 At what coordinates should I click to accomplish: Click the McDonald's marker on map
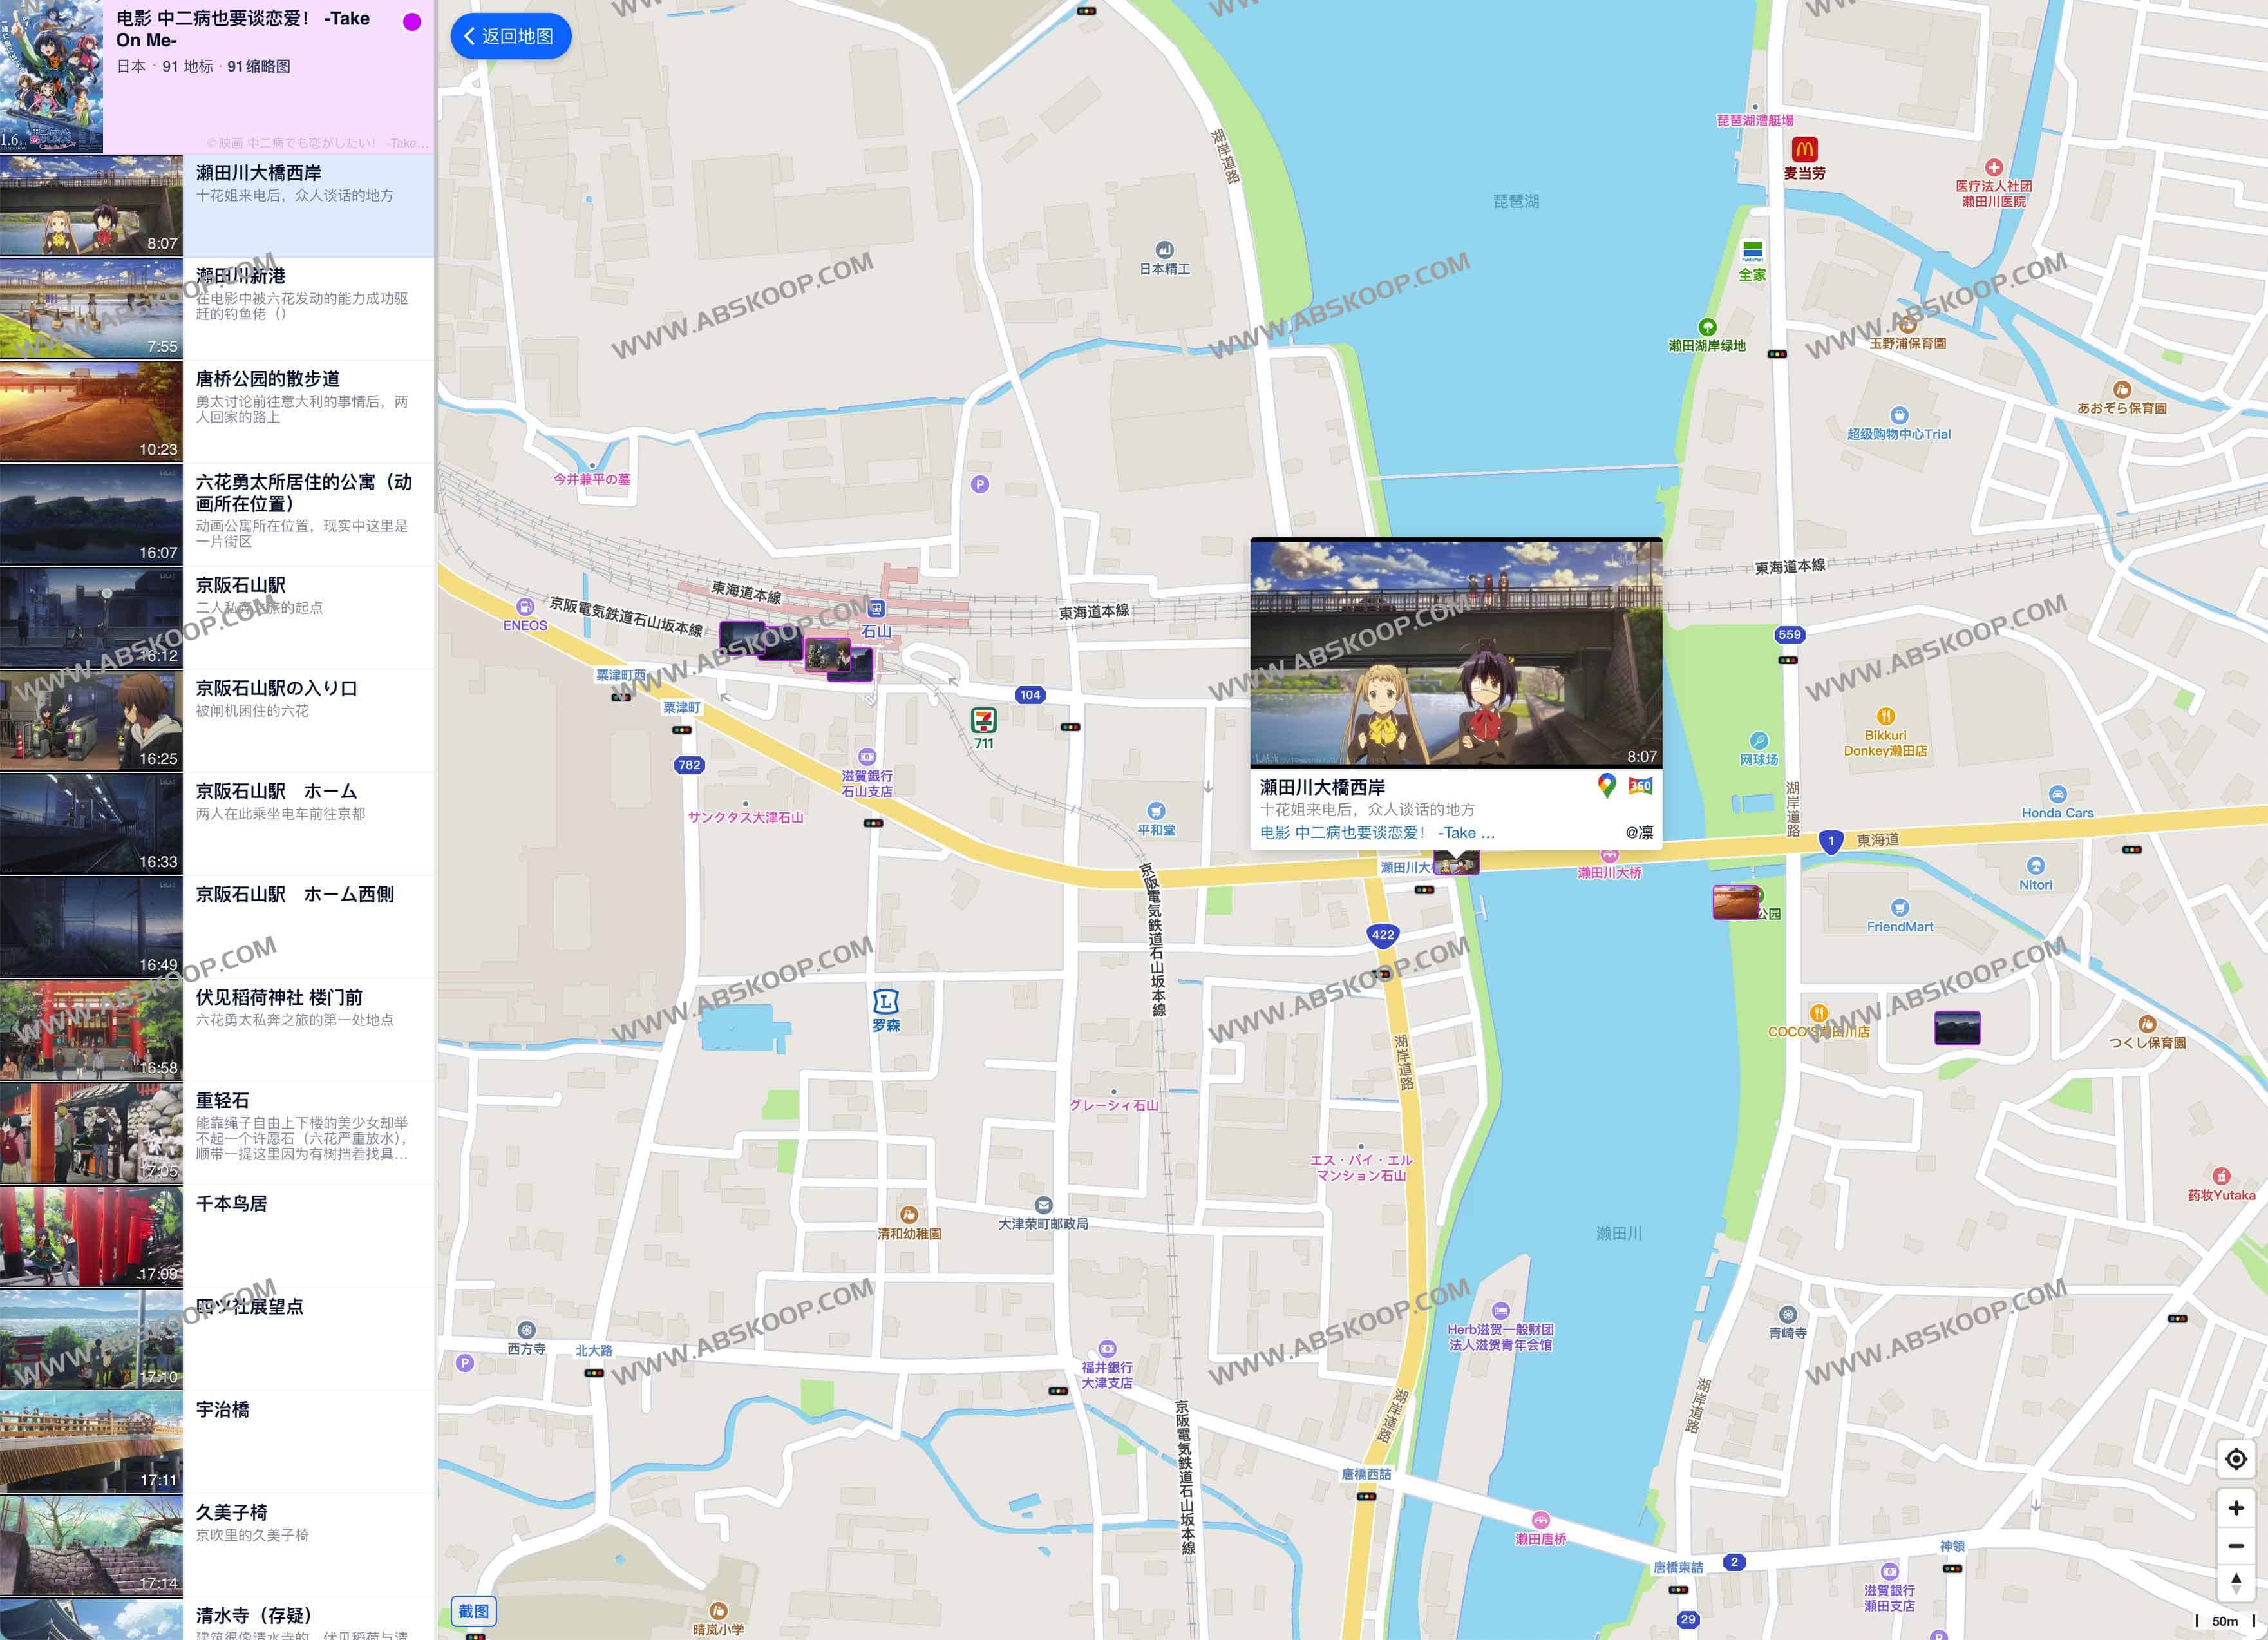(x=1804, y=149)
